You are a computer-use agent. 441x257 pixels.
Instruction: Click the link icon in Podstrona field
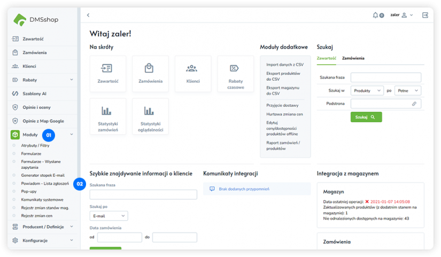point(414,104)
